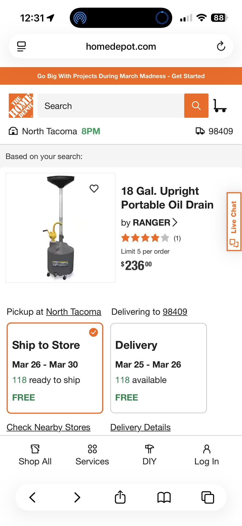Open the Services tab
Viewport: 242px width, 526px height.
92,455
